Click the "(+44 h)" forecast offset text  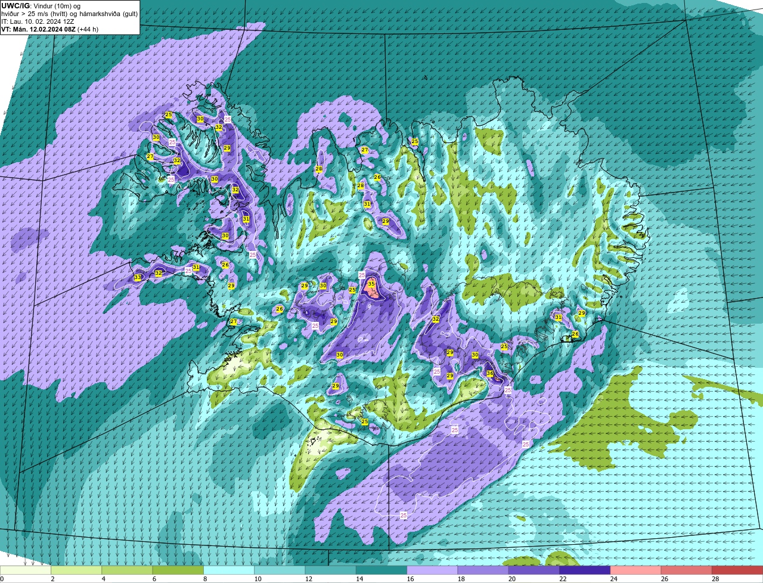(x=88, y=29)
